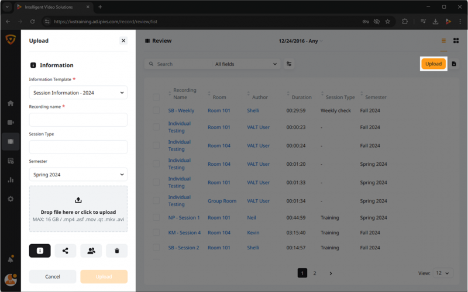The height and width of the screenshot is (292, 468).
Task: Open the Kevin author link
Action: pyautogui.click(x=253, y=232)
